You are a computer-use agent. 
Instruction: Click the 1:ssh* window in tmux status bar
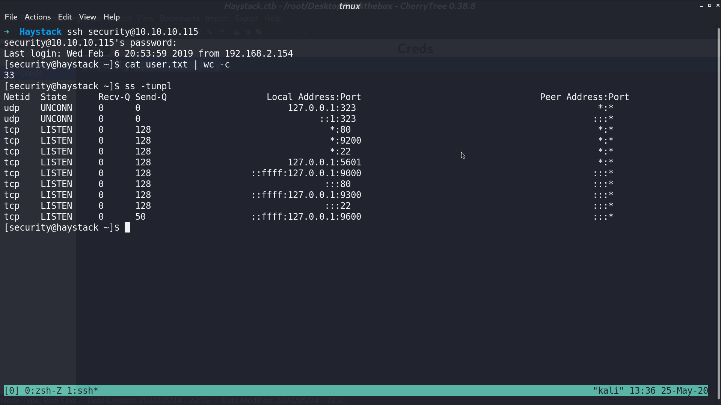point(83,391)
